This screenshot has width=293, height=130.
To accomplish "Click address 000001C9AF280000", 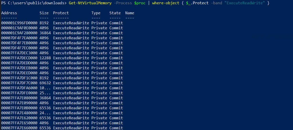I will (x=19, y=33).
